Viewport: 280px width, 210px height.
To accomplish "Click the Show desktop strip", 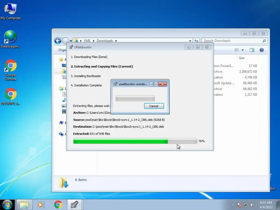I will (x=278, y=205).
